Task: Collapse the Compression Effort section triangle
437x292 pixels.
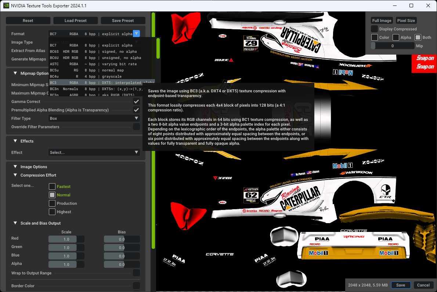Action: click(x=15, y=175)
